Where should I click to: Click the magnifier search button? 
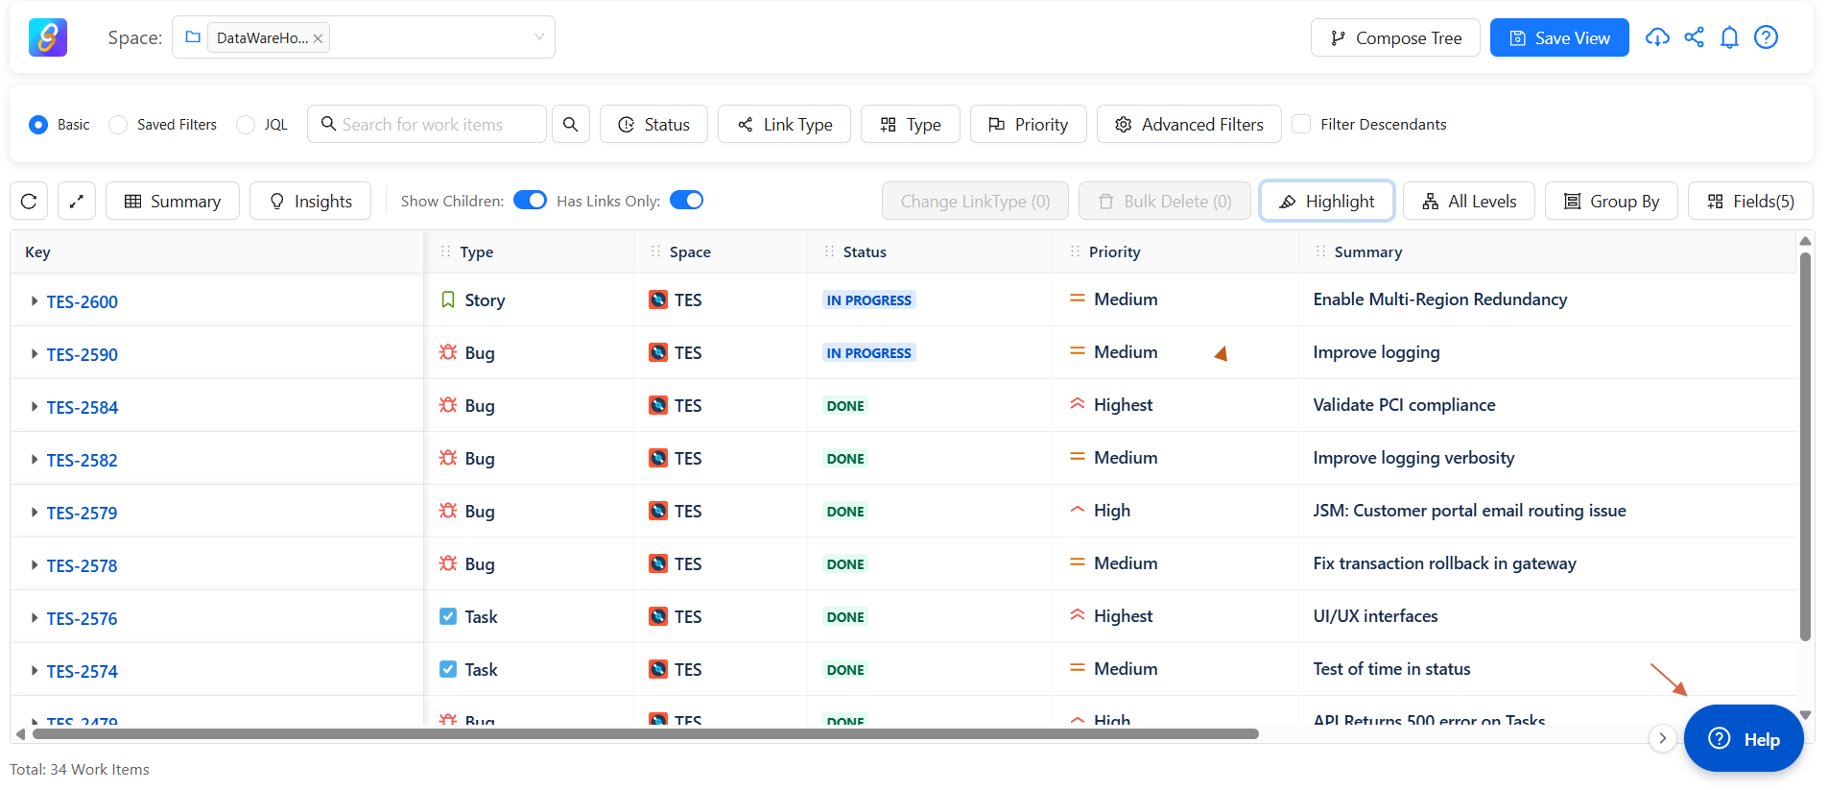[571, 124]
